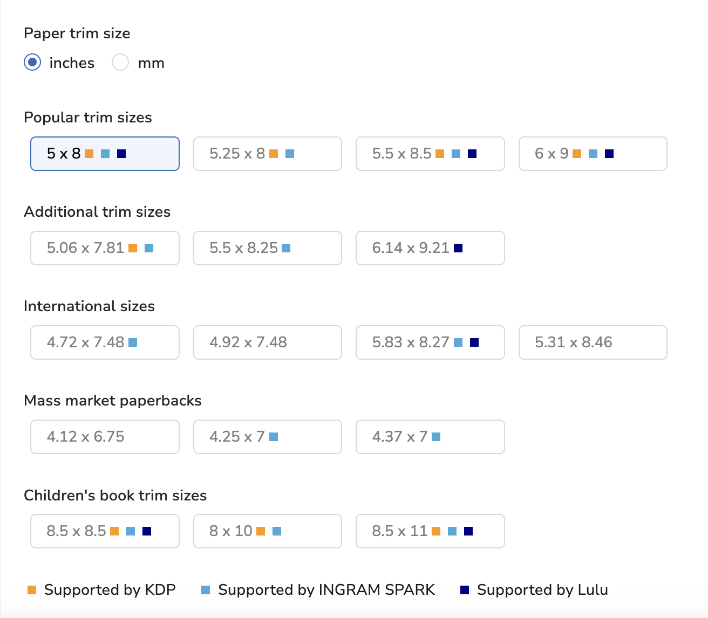Viewport: 708px width, 618px height.
Task: Select the inches radio button
Action: [32, 63]
